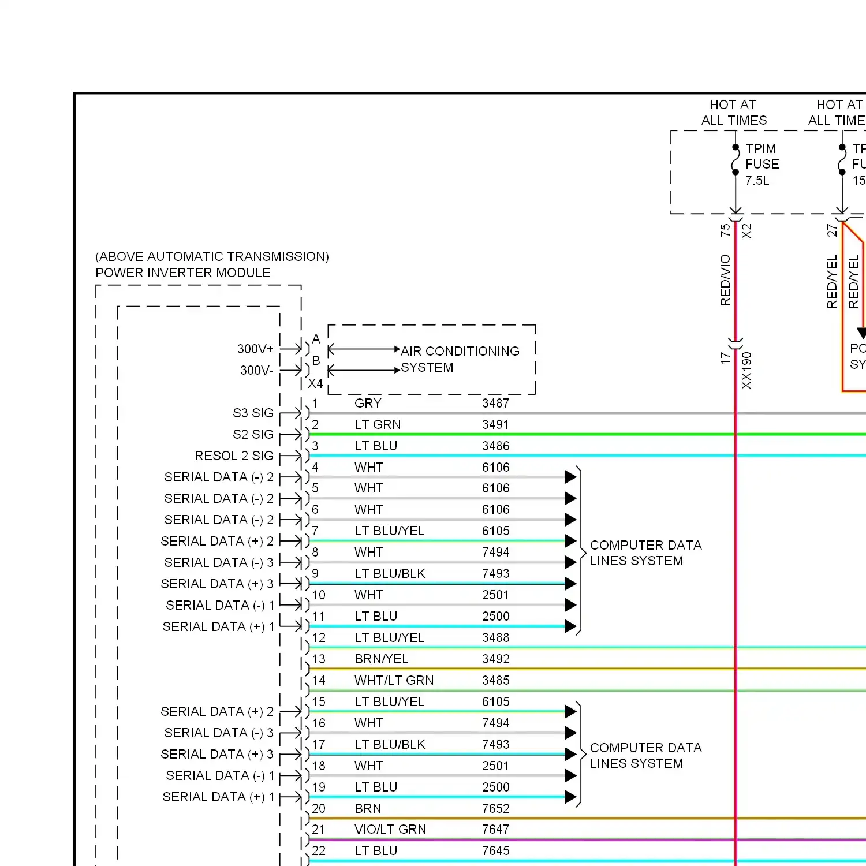Select circuit number 3487

(496, 403)
